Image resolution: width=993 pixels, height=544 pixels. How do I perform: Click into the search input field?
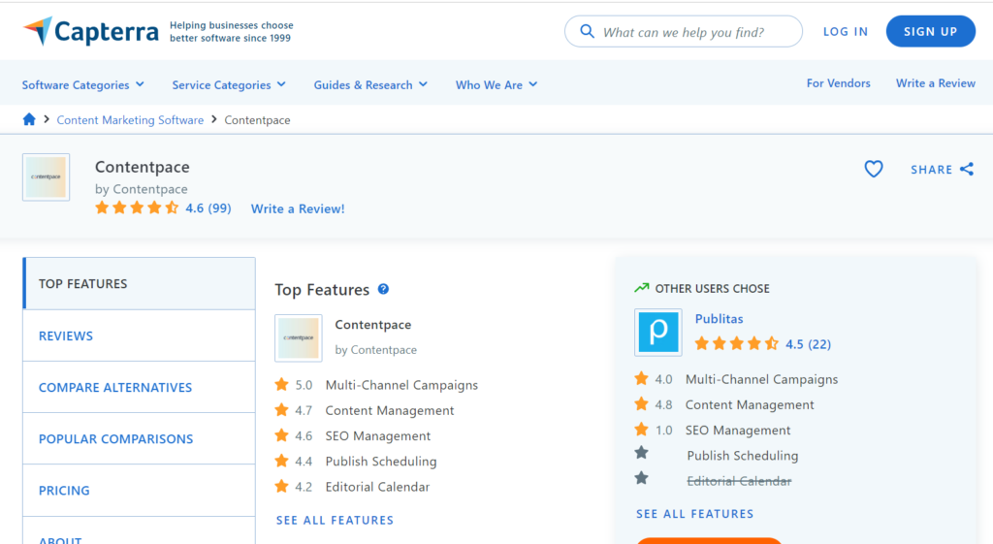[x=693, y=32]
